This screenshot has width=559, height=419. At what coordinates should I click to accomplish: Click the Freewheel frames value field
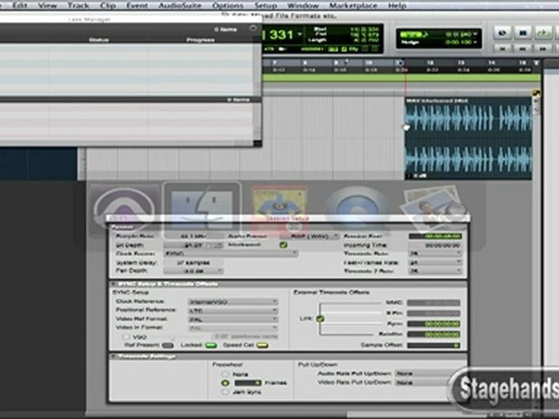[248, 383]
